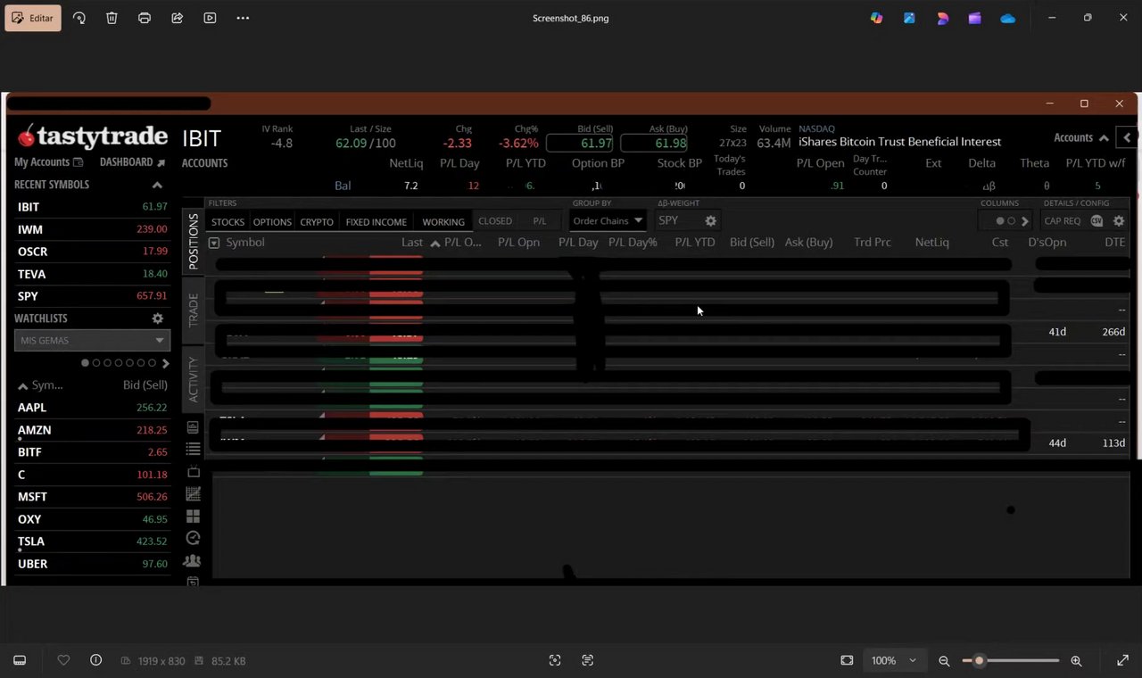Select SPY in recent symbols
The image size is (1142, 678).
click(x=92, y=296)
